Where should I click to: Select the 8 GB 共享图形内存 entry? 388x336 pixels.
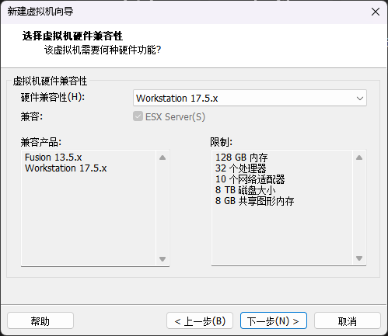click(254, 201)
